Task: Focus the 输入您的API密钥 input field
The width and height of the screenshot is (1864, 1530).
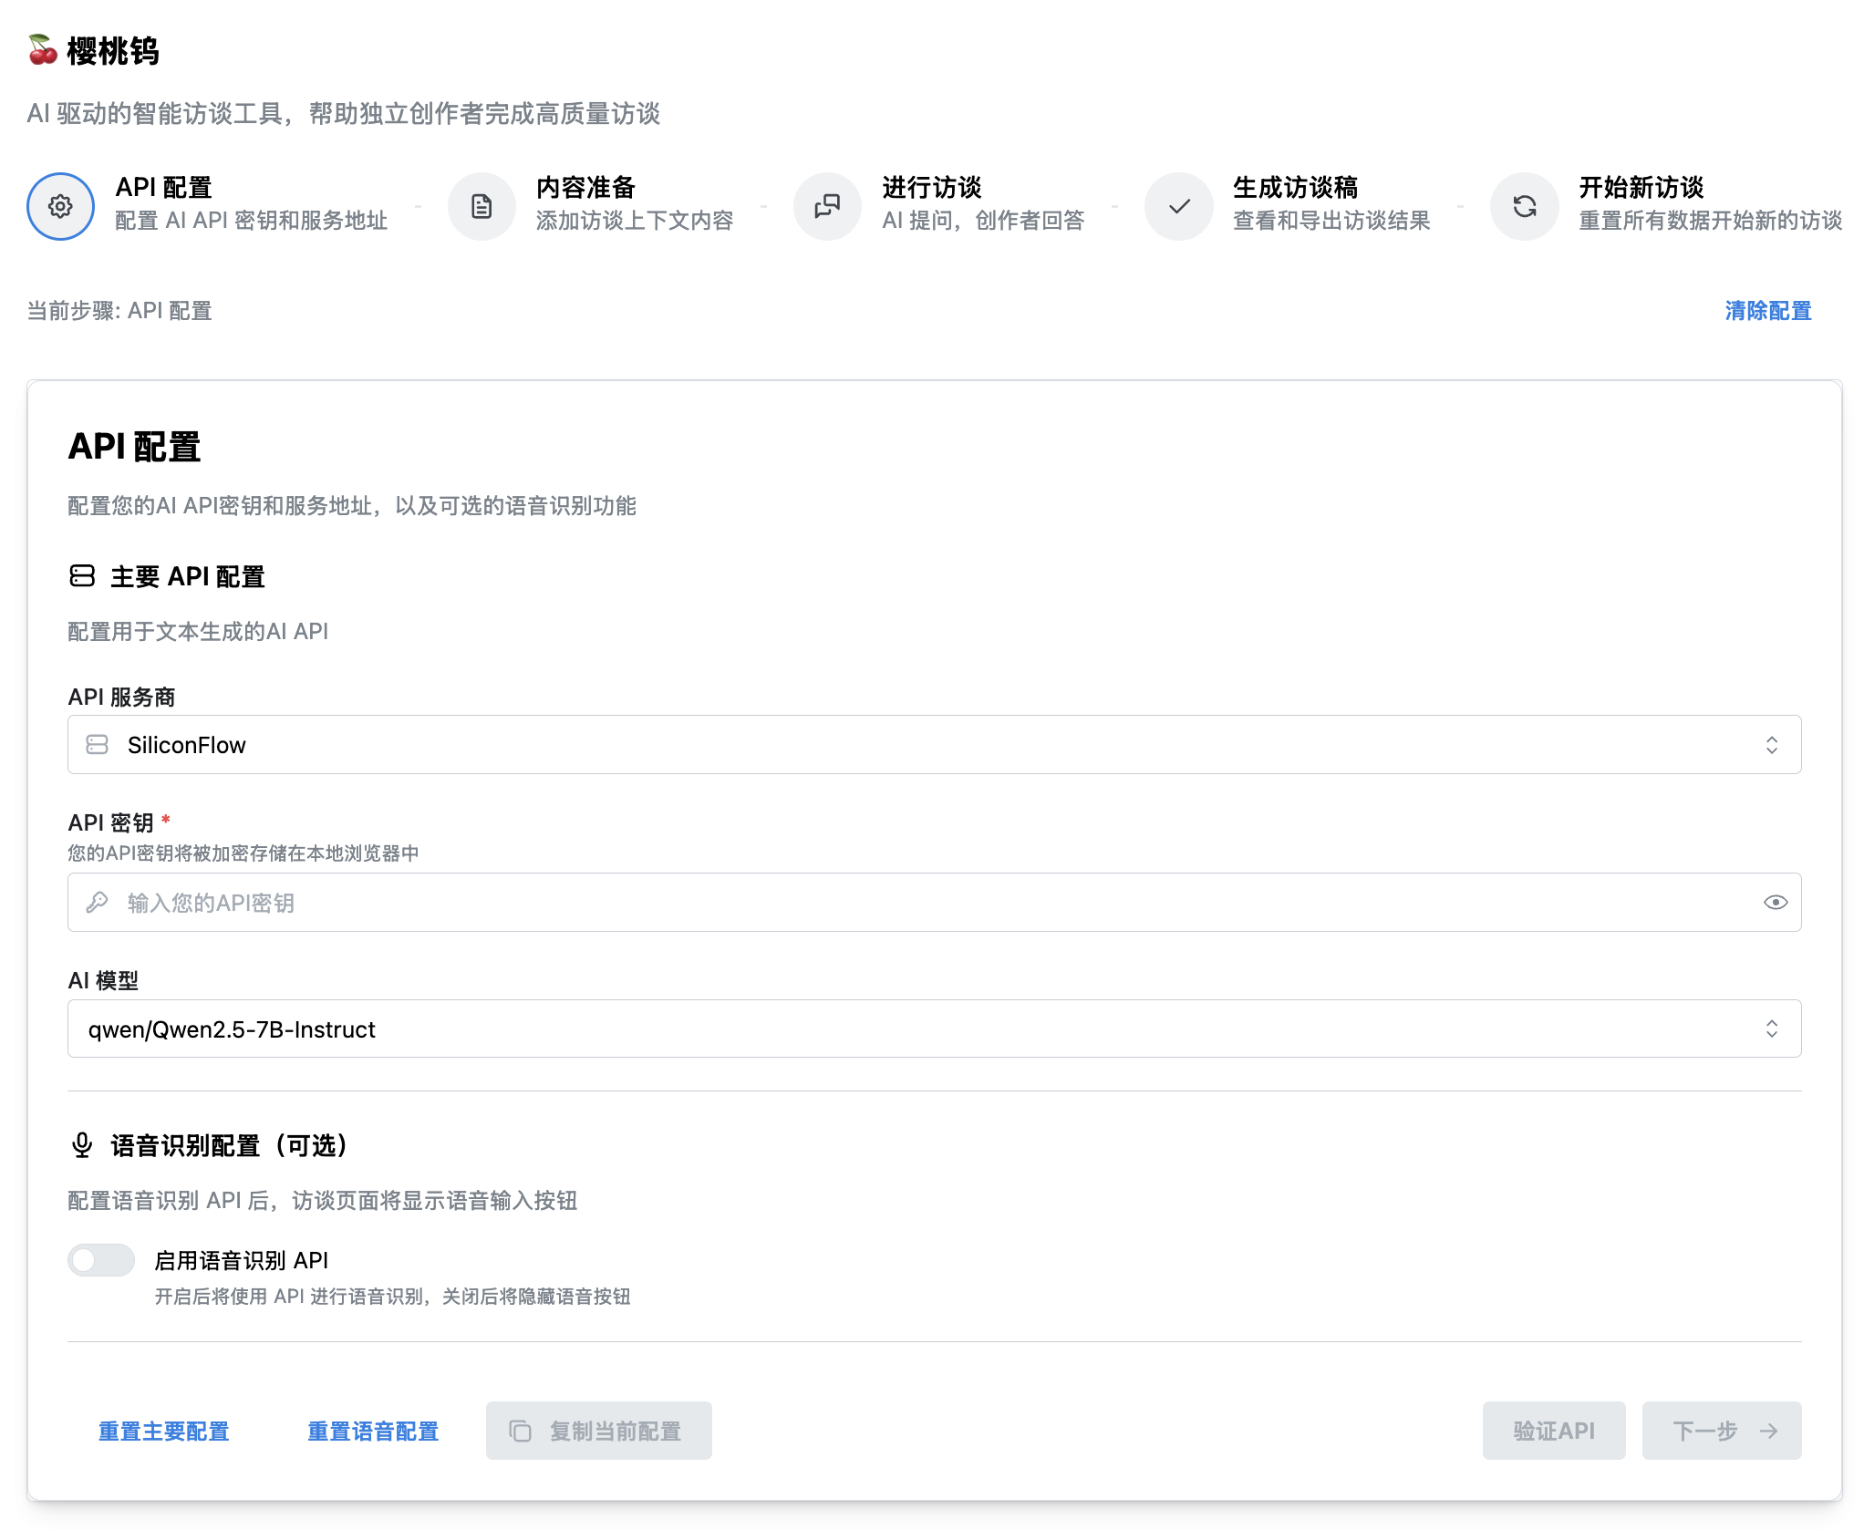Action: [x=934, y=903]
